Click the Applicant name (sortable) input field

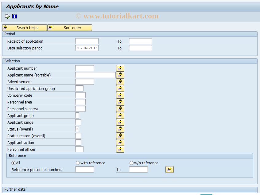(95, 75)
